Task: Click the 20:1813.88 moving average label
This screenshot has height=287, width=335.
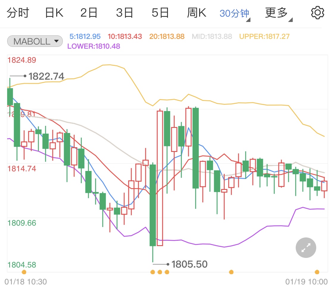Action: tap(167, 37)
